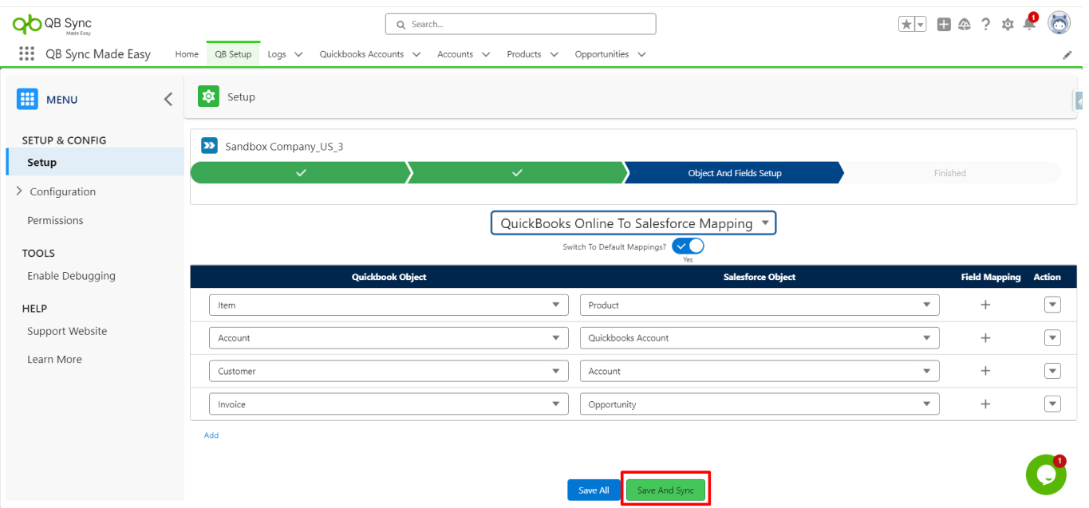Open the Customer Quickbook object dropdown
Screen dimensions: 1089x508
(x=389, y=371)
